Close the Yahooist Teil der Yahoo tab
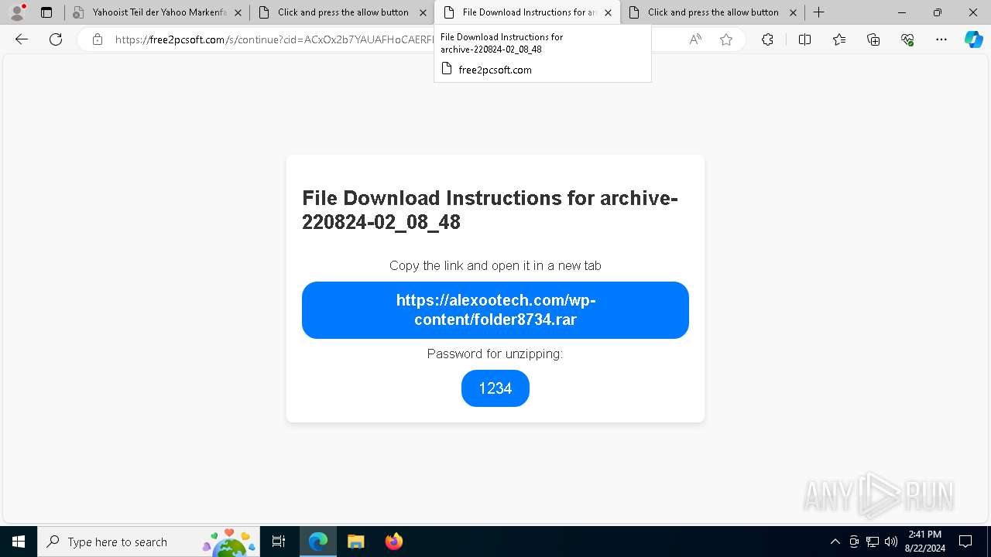The width and height of the screenshot is (991, 557). (238, 12)
